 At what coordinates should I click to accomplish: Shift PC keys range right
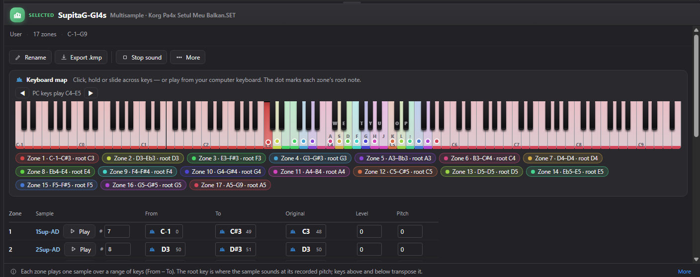(x=90, y=93)
